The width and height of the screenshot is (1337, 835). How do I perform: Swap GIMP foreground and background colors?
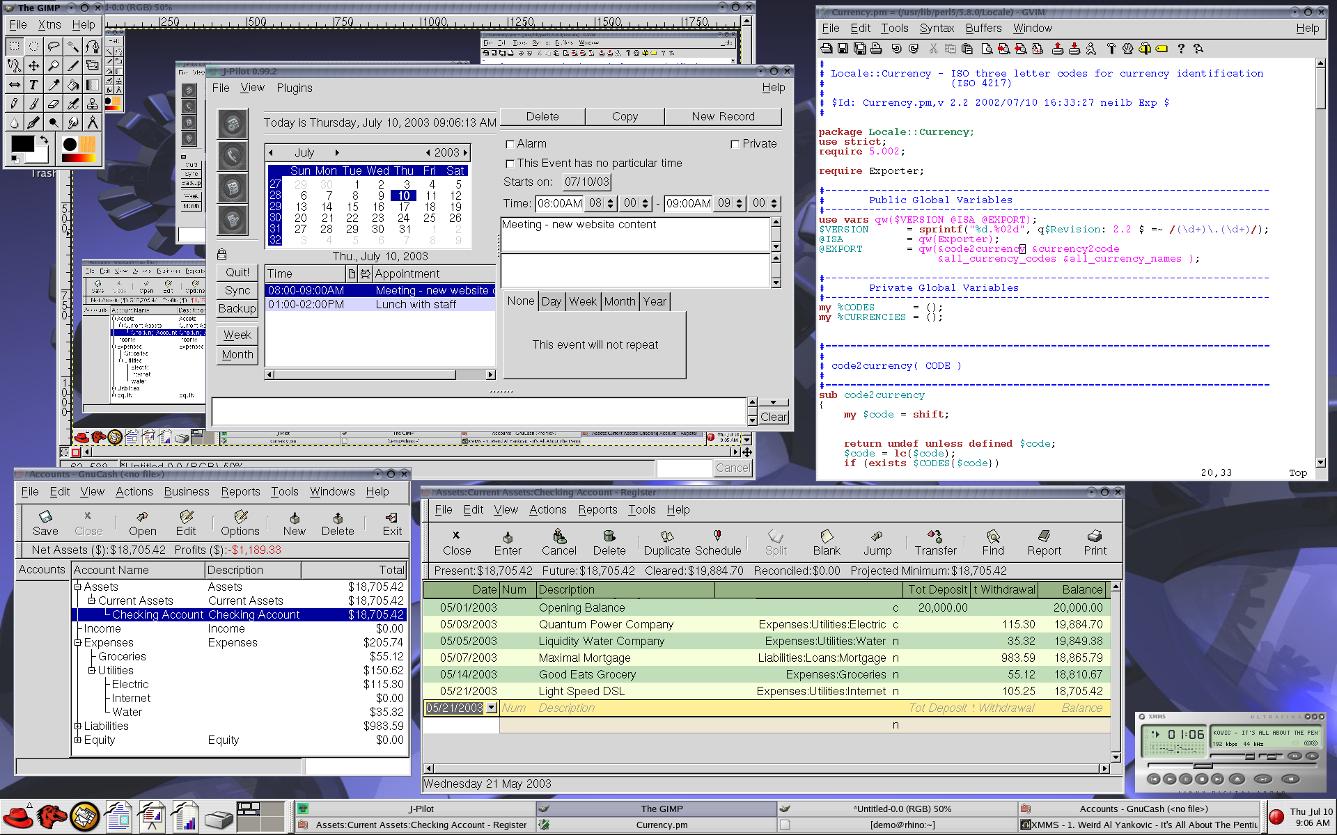click(x=44, y=140)
